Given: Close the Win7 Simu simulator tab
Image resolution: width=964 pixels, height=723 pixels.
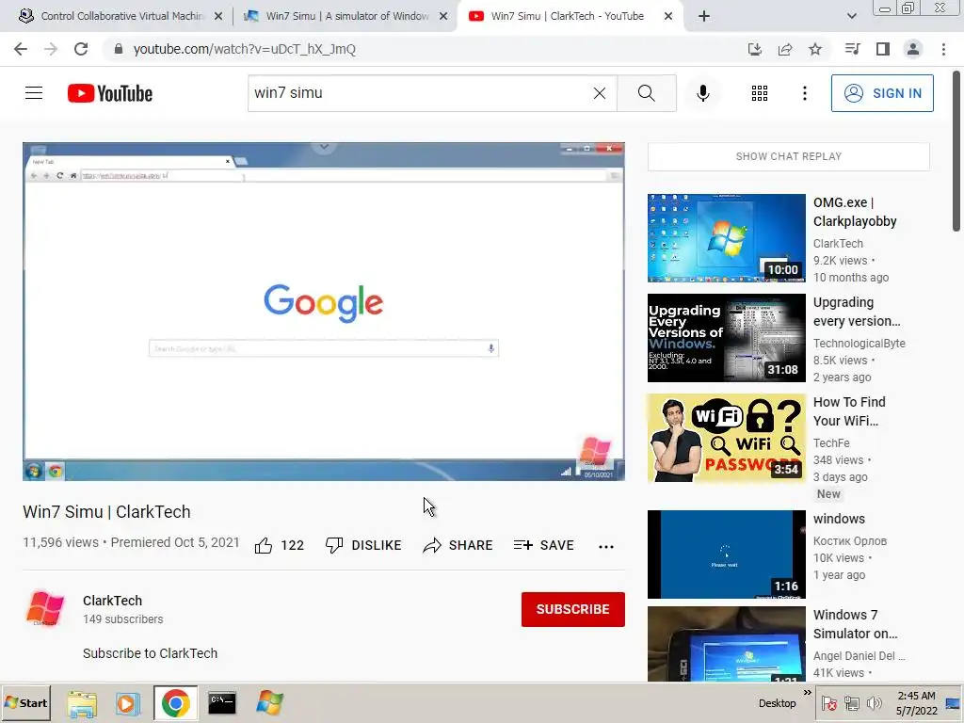Looking at the screenshot, I should 443,17.
